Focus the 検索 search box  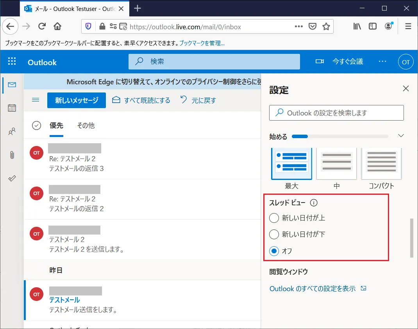tap(214, 62)
